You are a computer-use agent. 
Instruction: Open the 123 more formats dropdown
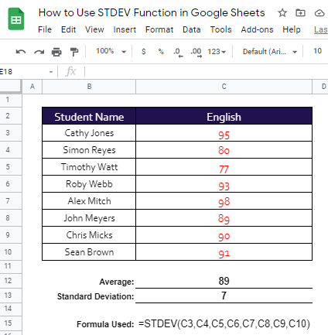pos(217,52)
